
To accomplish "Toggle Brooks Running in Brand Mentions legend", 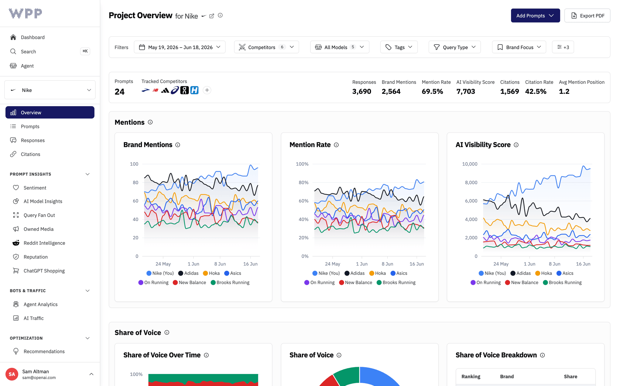I will (x=230, y=283).
